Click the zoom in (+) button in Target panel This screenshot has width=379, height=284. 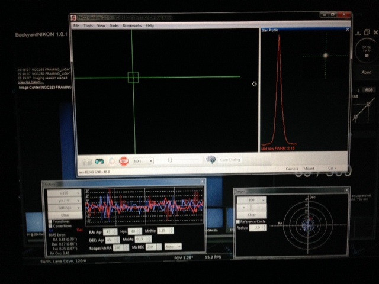point(245,207)
